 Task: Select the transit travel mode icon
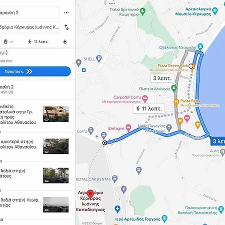(x=5, y=41)
